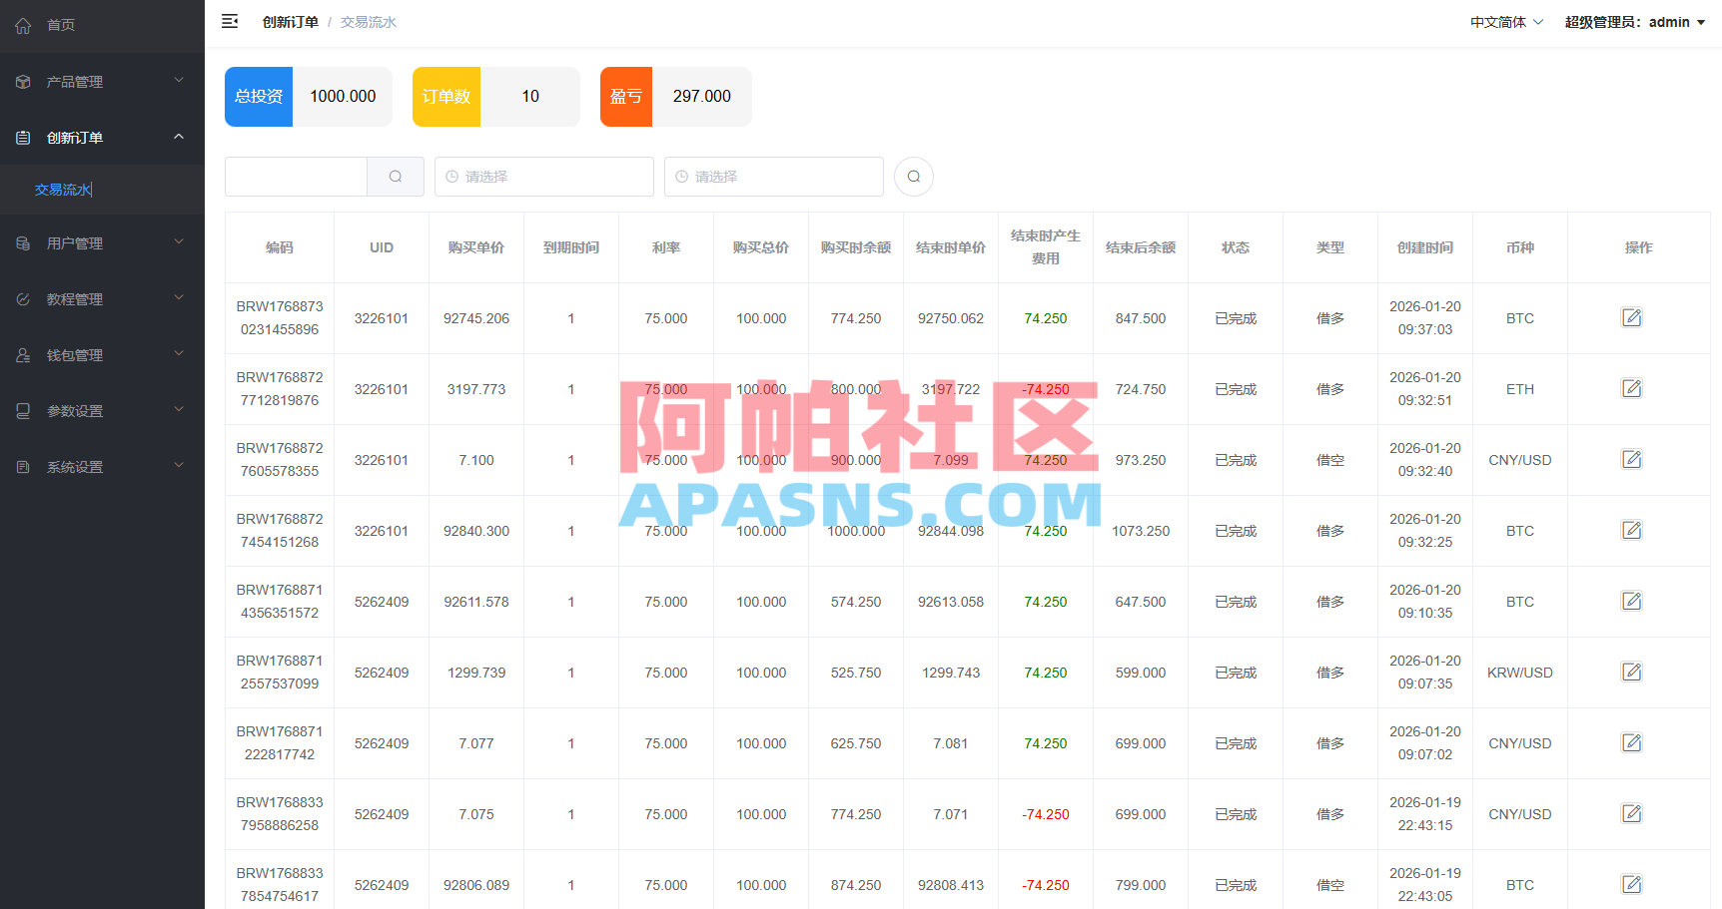This screenshot has height=909, width=1722.
Task: Open the first 请选择 date picker
Action: click(x=544, y=177)
